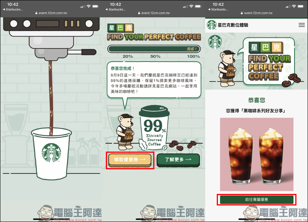
Task: Tap the battery icon in left status bar
Action: click(95, 7)
